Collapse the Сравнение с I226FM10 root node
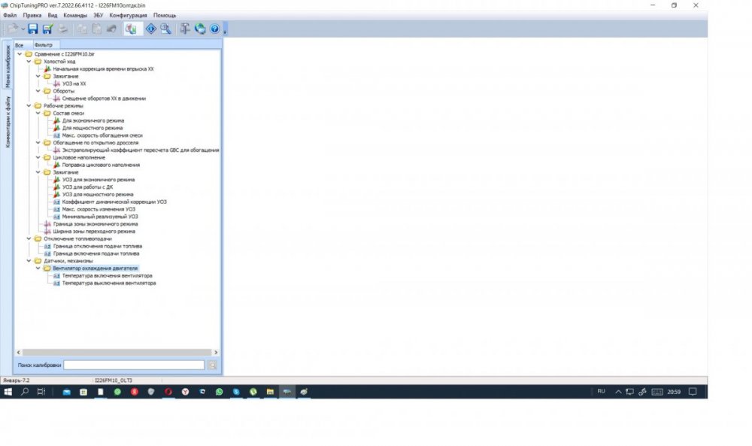Image resolution: width=752 pixels, height=446 pixels. 20,54
